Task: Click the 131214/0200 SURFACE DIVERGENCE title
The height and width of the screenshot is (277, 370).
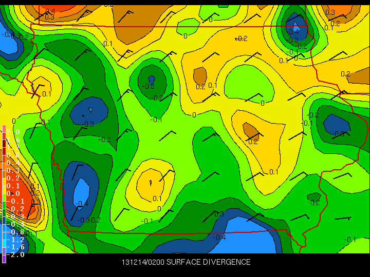Action: click(x=186, y=262)
